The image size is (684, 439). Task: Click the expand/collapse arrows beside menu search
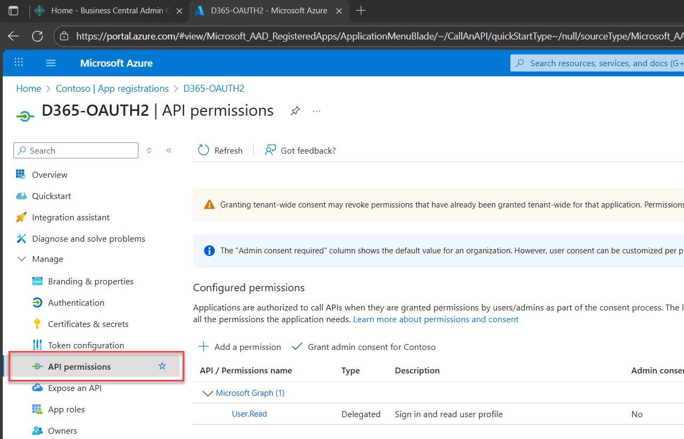tap(149, 150)
